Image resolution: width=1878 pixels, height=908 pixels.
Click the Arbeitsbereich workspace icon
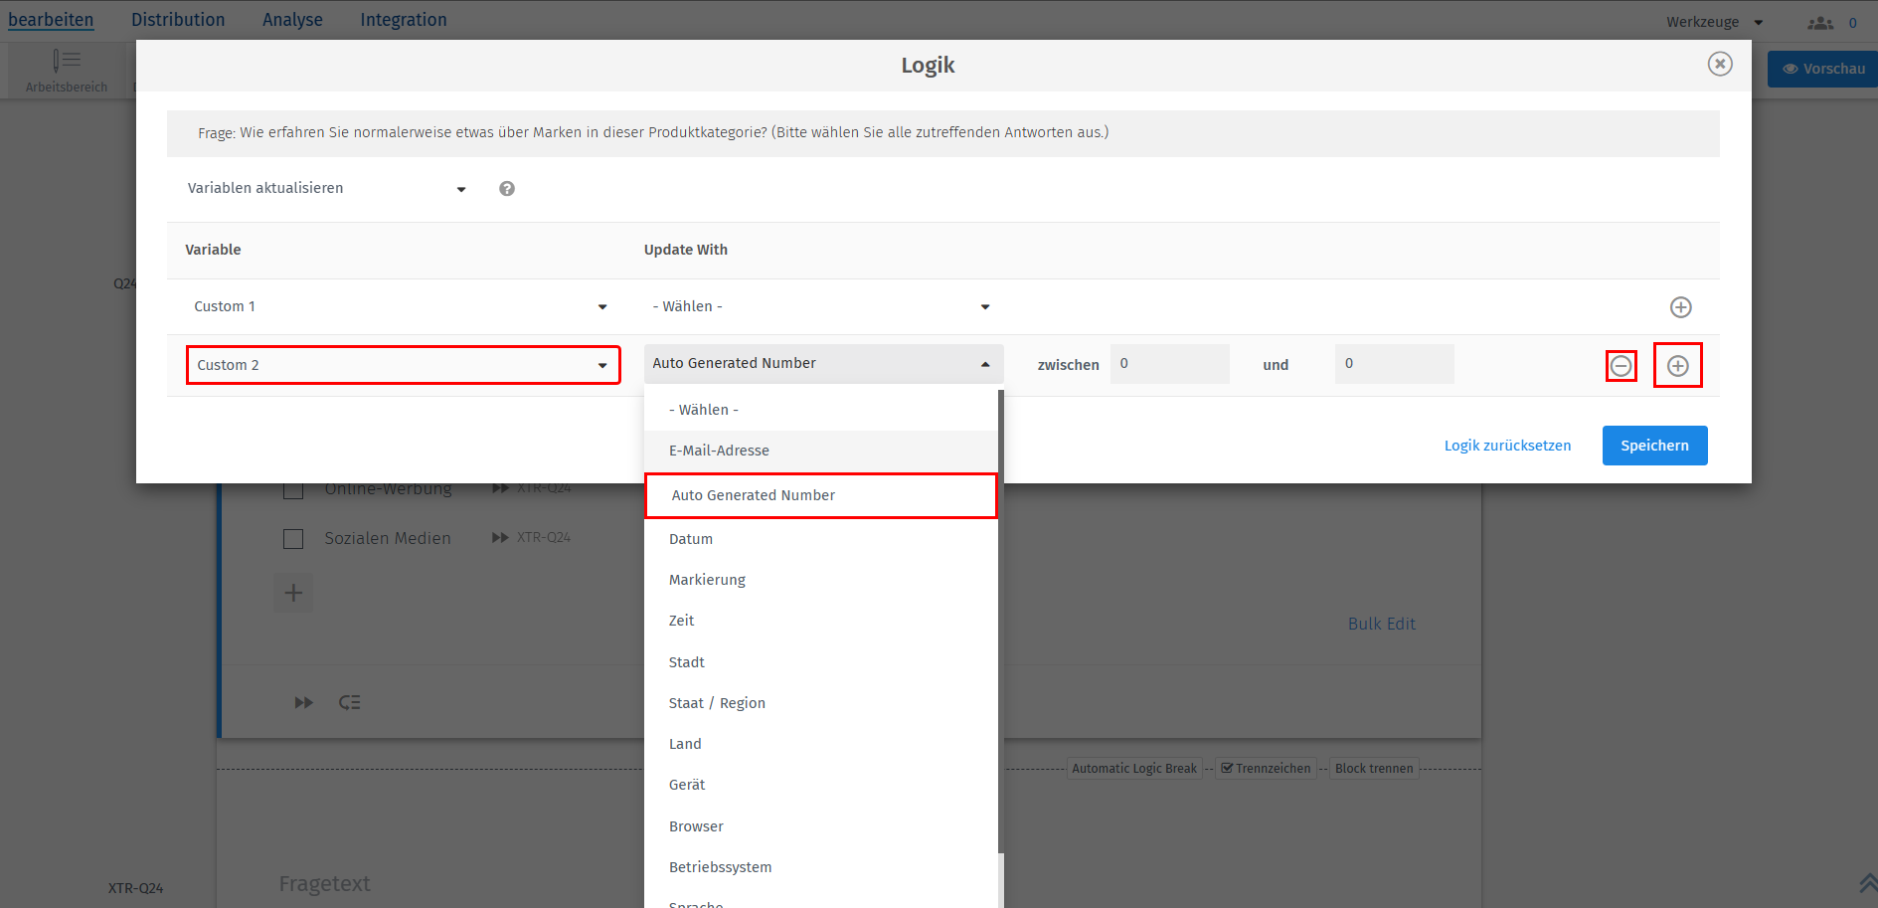coord(67,62)
